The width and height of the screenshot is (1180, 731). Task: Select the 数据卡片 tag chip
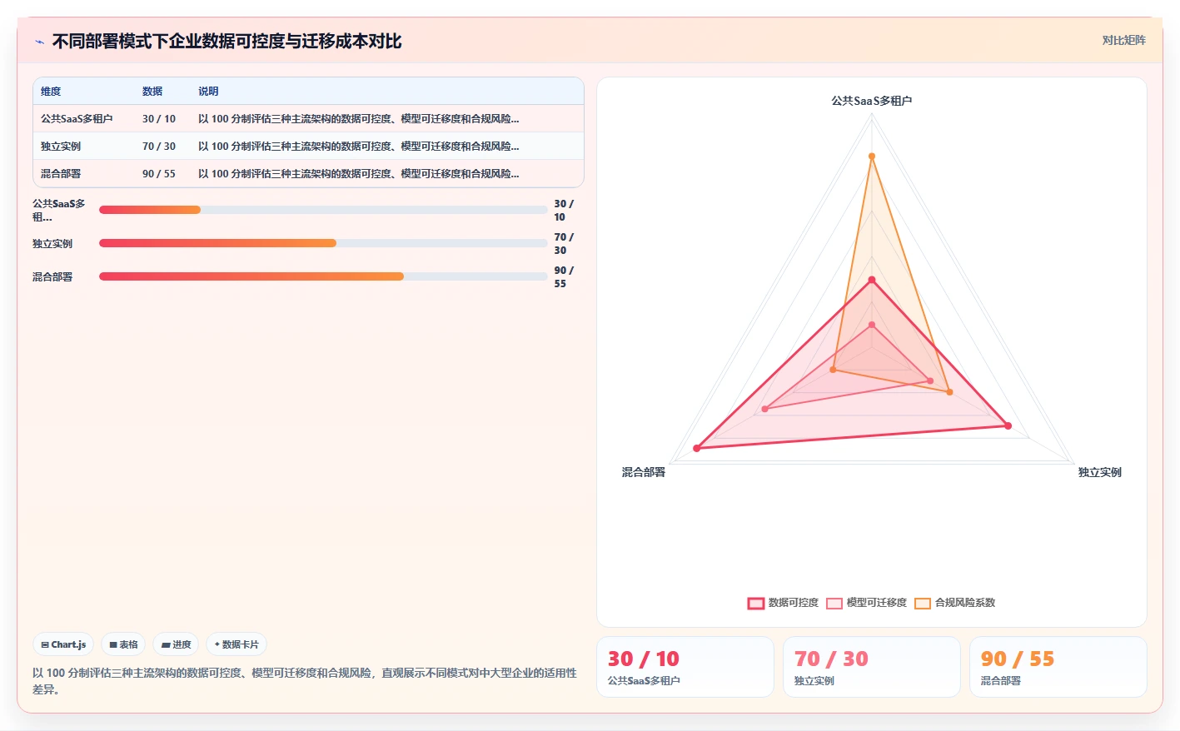236,644
